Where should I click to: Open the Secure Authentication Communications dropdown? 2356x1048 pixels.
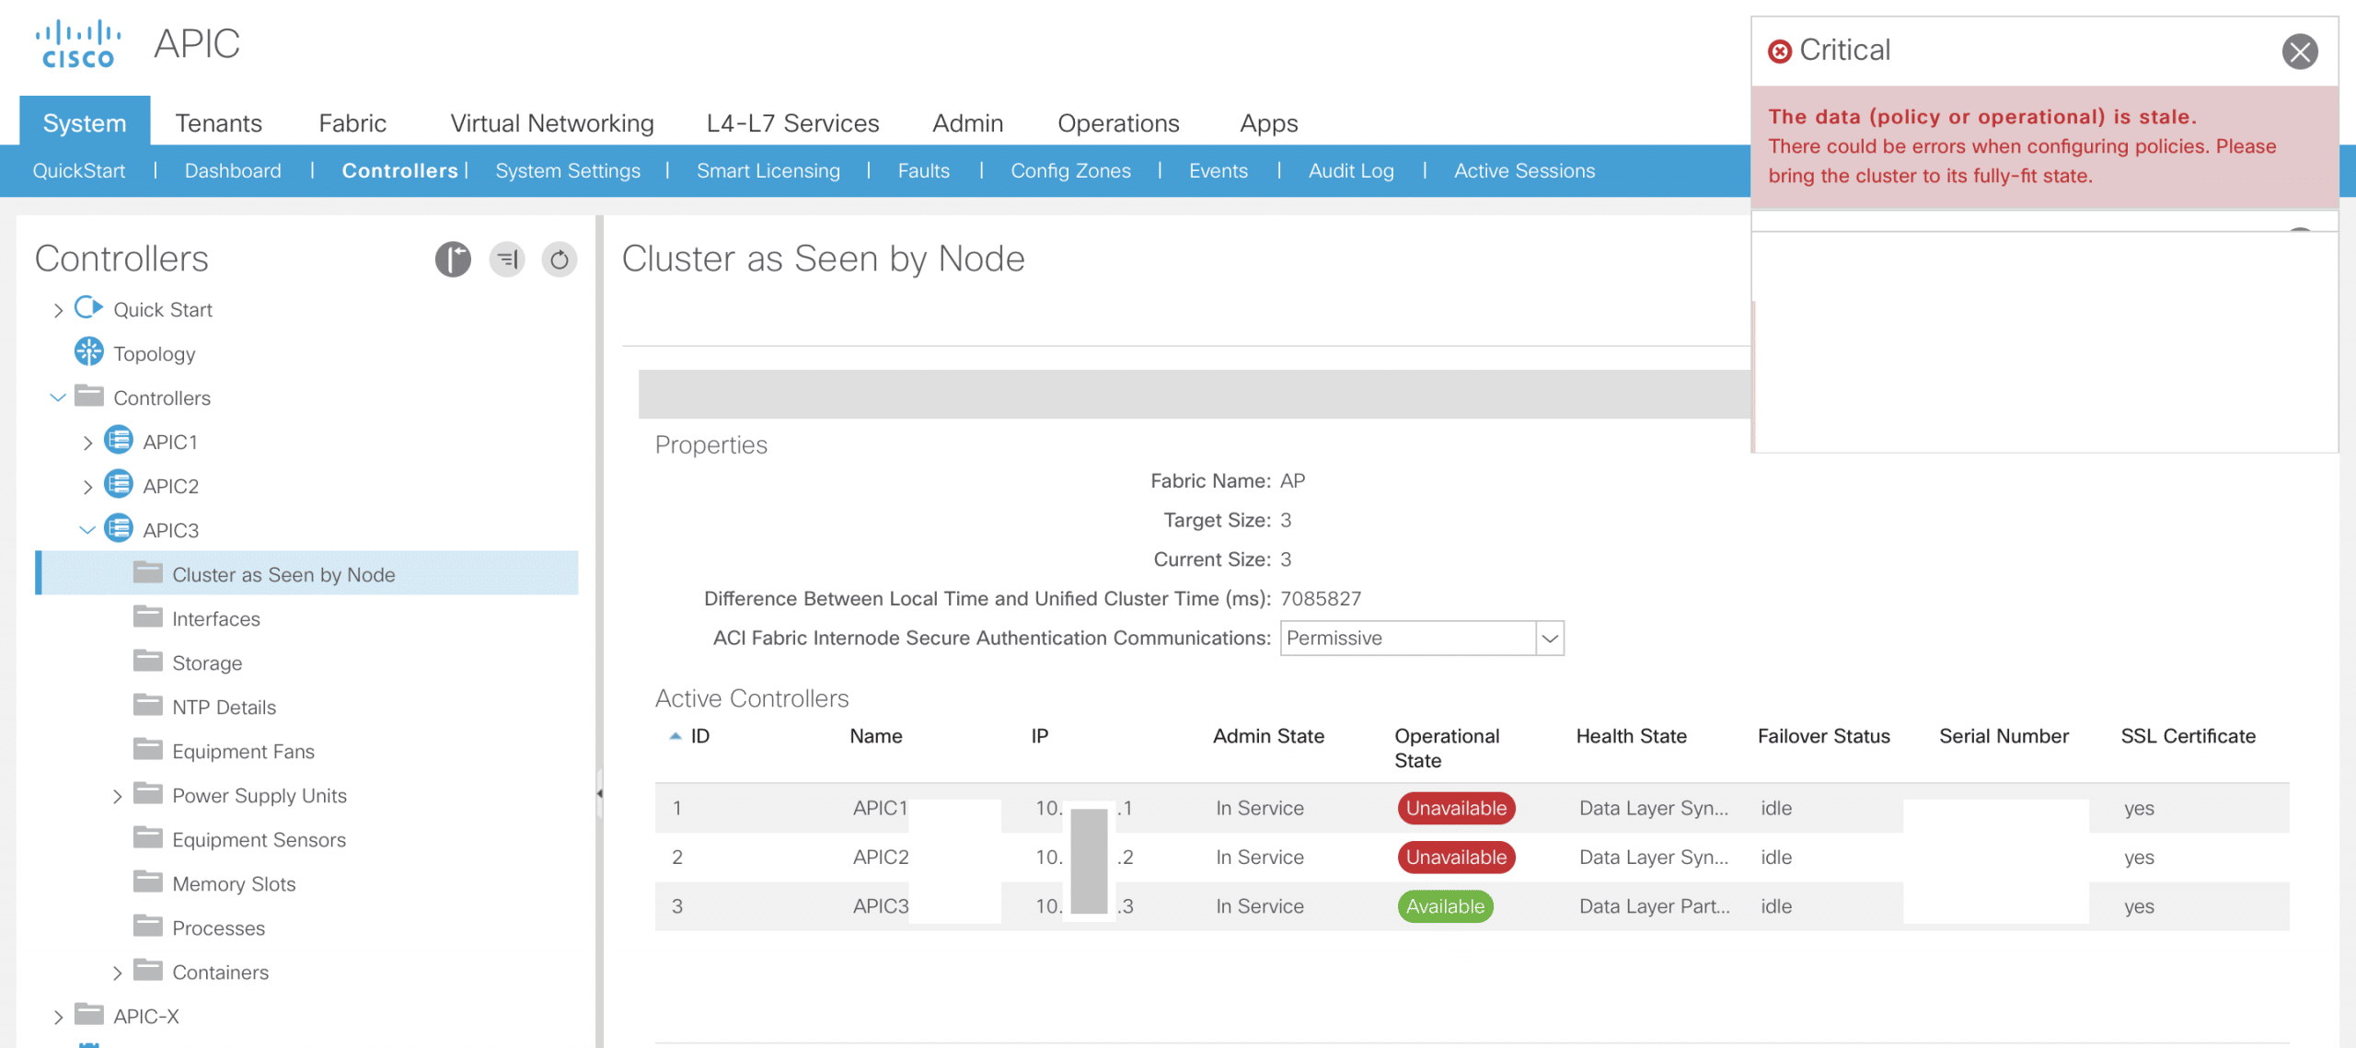[x=1550, y=638]
